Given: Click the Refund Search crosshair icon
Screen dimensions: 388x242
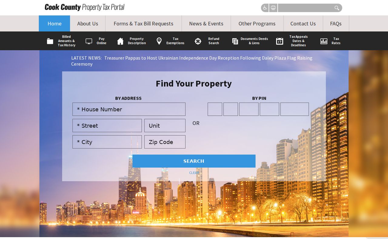Looking at the screenshot, I should coord(198,41).
